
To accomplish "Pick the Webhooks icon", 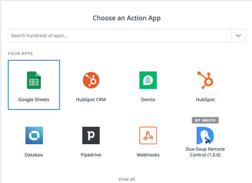I will [148, 135].
